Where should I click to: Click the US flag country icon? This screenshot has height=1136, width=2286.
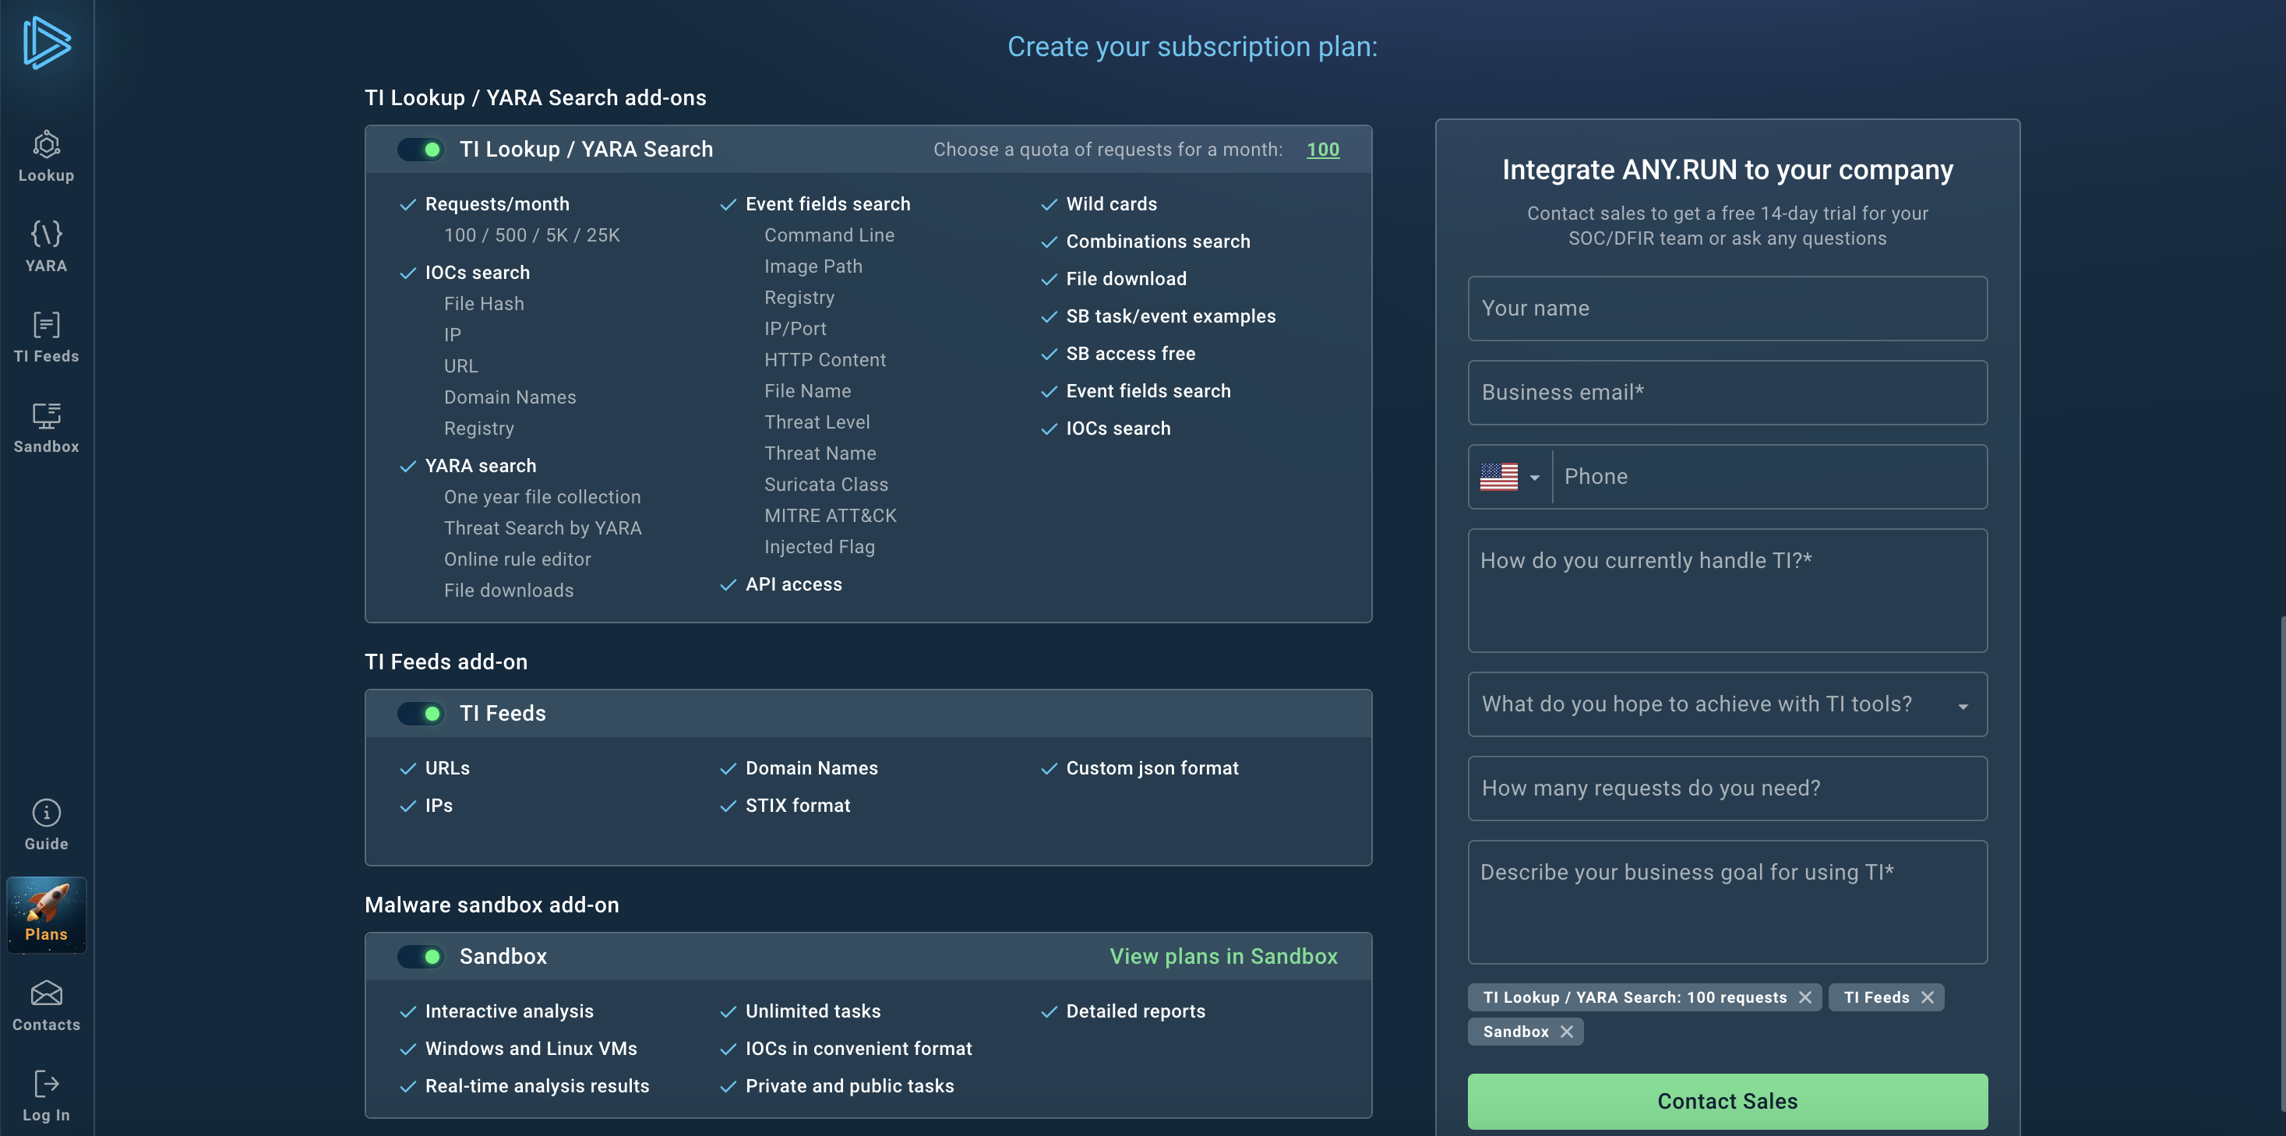(x=1499, y=477)
